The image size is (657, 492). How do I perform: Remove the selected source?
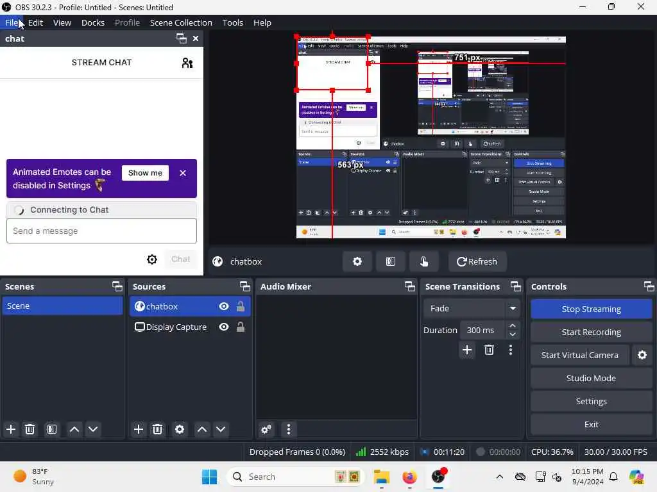pyautogui.click(x=158, y=429)
